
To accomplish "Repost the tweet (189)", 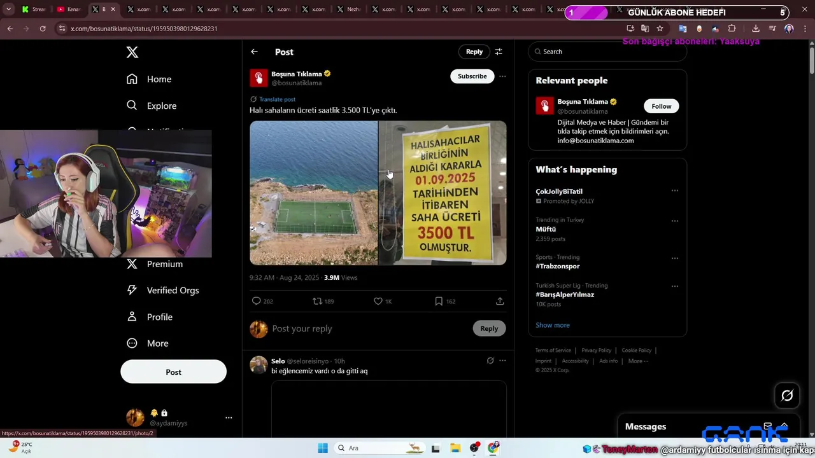I will [323, 301].
